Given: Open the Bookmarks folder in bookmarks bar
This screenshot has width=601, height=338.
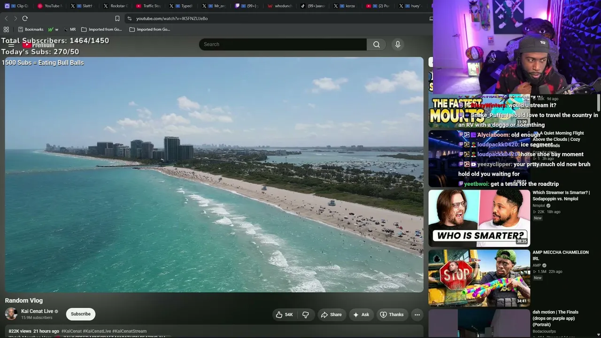Looking at the screenshot, I should (31, 29).
